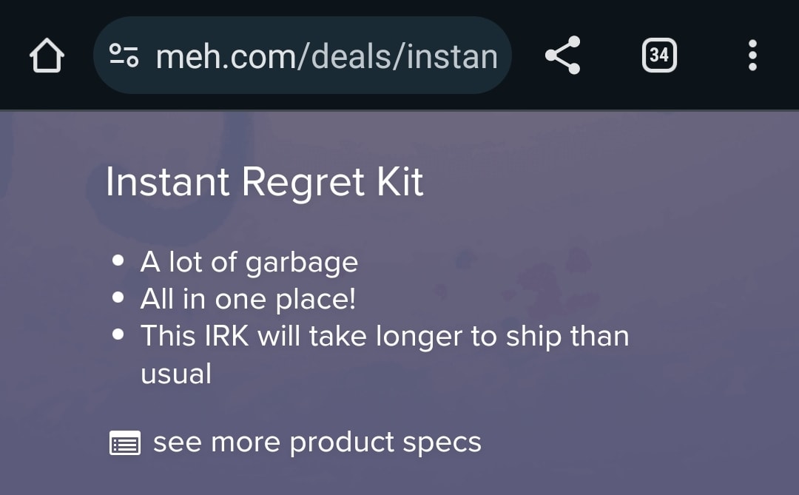Screen dimensions: 799x495
Task: Open the three-dot browser menu
Action: (752, 55)
